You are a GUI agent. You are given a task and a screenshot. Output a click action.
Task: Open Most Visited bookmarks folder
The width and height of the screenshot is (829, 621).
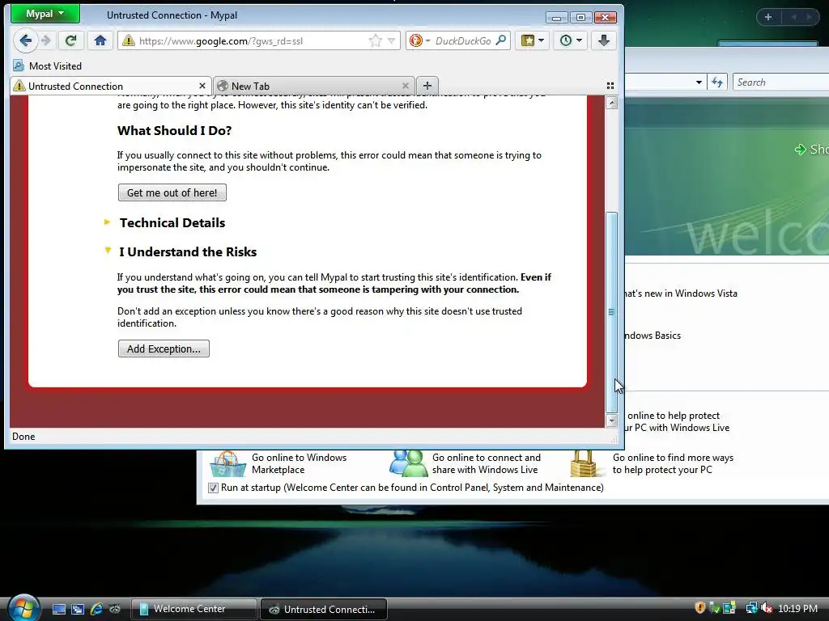tap(48, 66)
